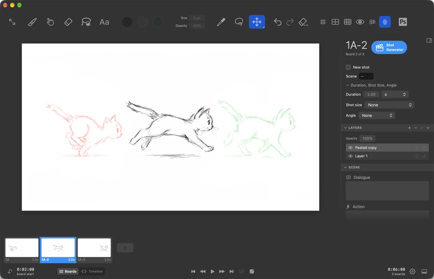434x279 pixels.
Task: Open the board in Photoshop
Action: [x=403, y=22]
